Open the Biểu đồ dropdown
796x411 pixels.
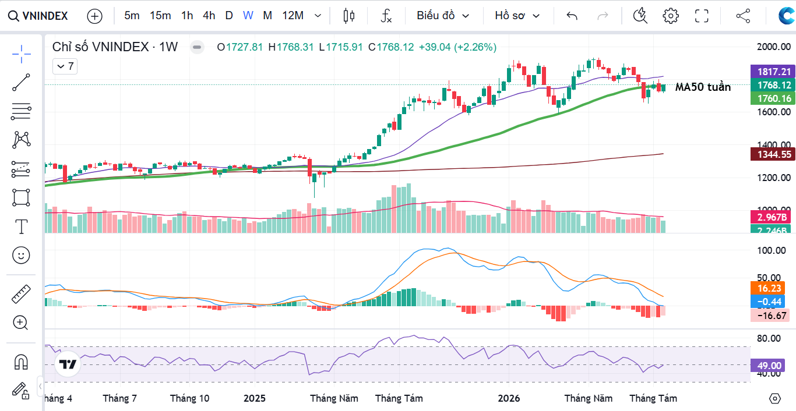pyautogui.click(x=443, y=16)
